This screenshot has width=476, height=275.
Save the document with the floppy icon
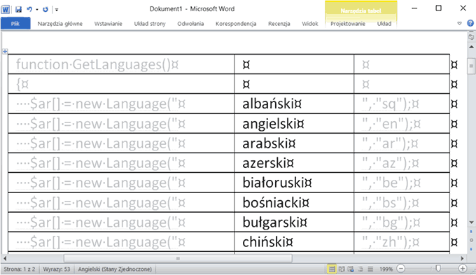(x=18, y=9)
